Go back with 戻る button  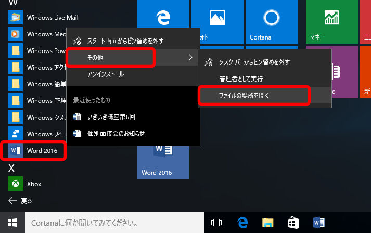(x=20, y=201)
